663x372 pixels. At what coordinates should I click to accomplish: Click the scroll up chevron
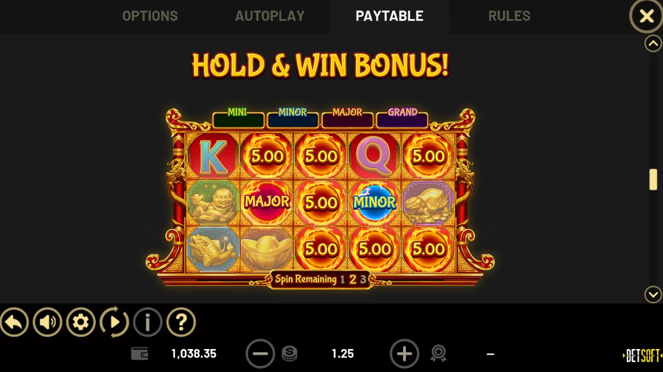pos(653,43)
